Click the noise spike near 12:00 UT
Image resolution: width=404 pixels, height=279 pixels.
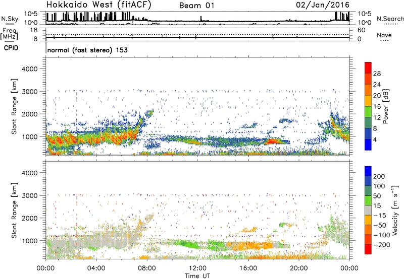(x=201, y=19)
